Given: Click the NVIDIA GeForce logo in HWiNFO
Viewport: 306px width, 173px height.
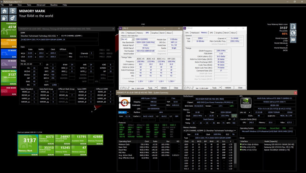Looking at the screenshot, I should (246, 103).
